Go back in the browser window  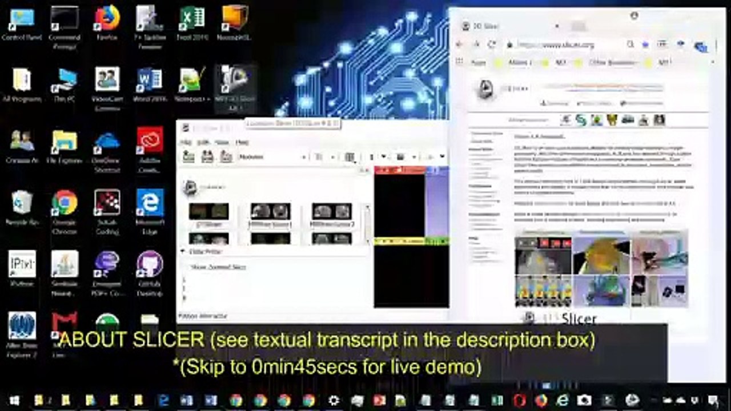(x=460, y=45)
